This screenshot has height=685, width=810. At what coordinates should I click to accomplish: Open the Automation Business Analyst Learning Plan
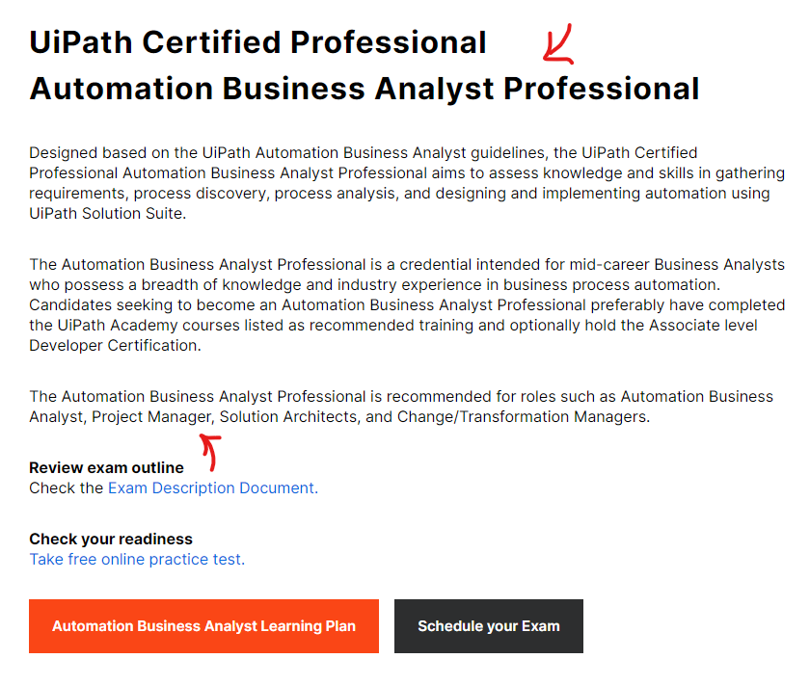pyautogui.click(x=203, y=626)
